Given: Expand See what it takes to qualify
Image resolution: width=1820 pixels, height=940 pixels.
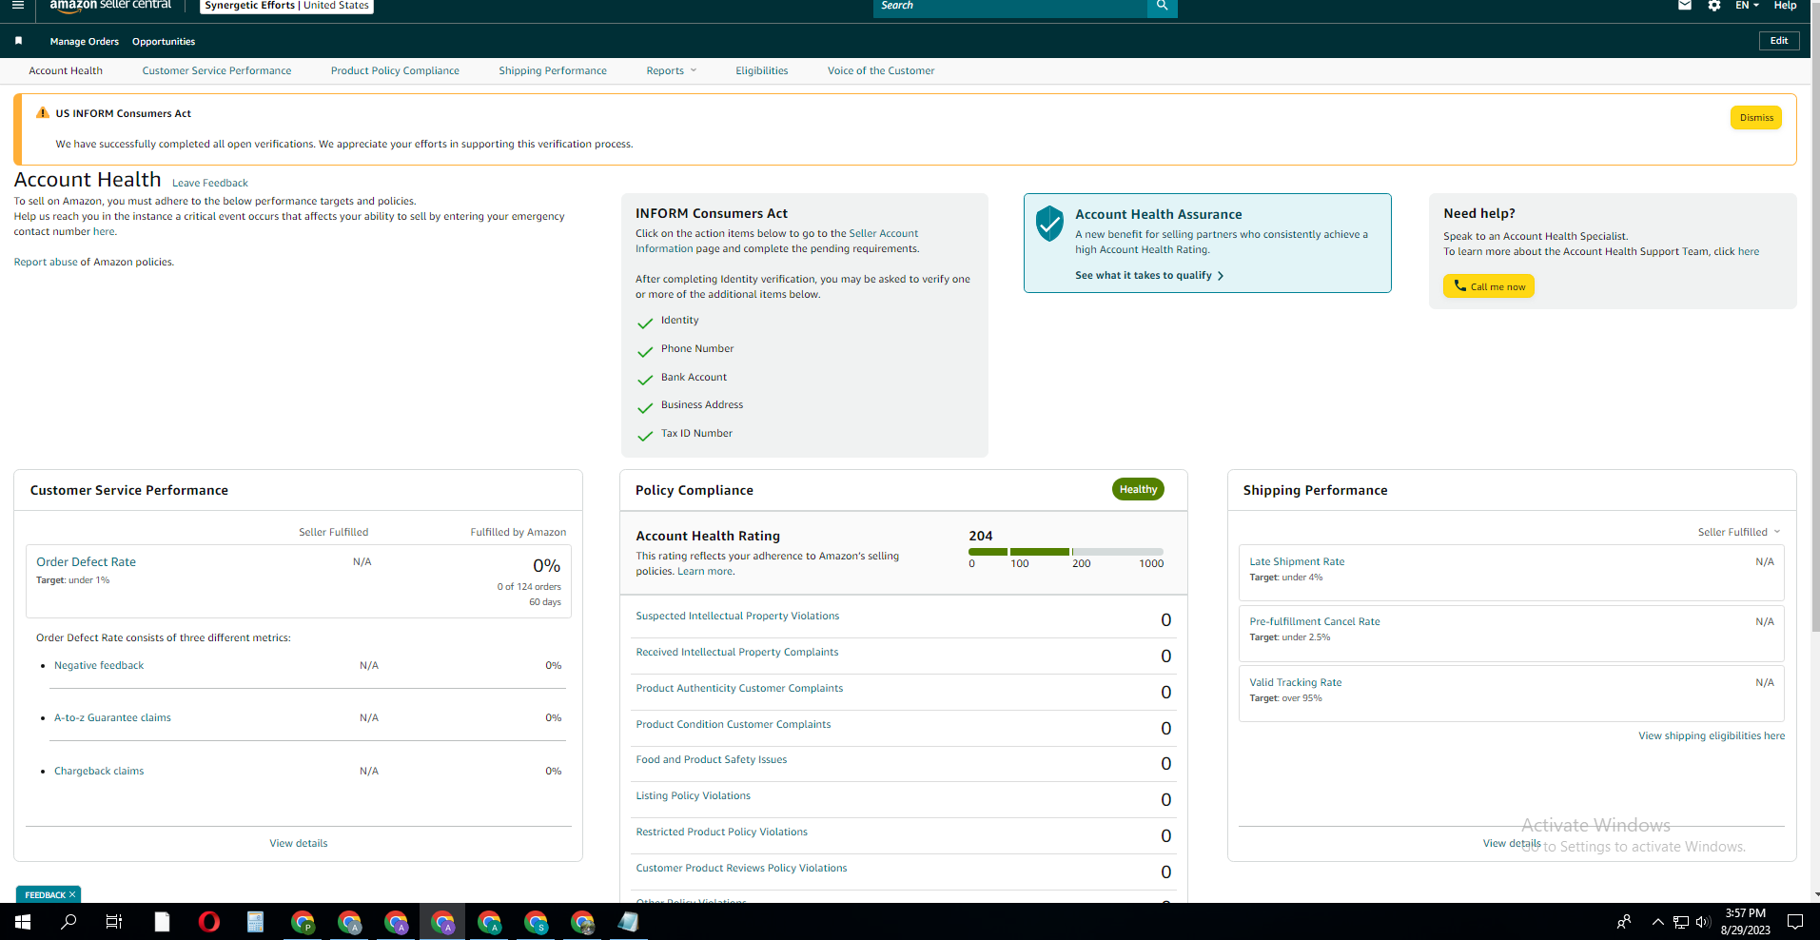Looking at the screenshot, I should [x=1149, y=275].
